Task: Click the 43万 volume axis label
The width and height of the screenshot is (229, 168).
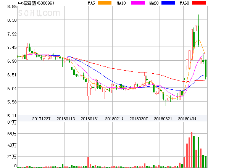Action: [12, 145]
